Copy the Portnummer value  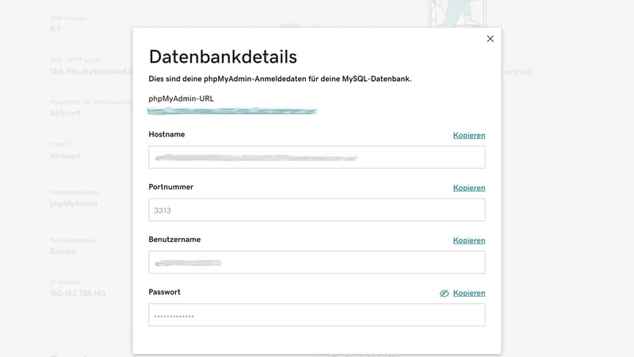pyautogui.click(x=468, y=188)
